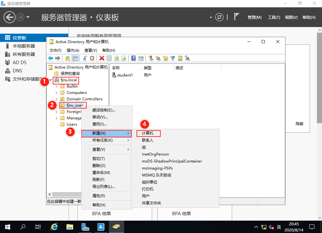322x233 pixels.
Task: Click the create new group icon
Action: click(158, 58)
